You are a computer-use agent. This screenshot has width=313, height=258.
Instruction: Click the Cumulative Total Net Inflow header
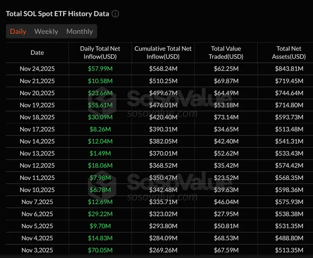coord(163,53)
